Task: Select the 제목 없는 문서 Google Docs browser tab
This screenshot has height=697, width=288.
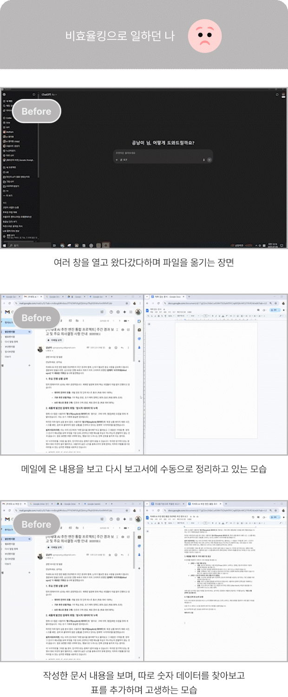Action: pos(168,296)
